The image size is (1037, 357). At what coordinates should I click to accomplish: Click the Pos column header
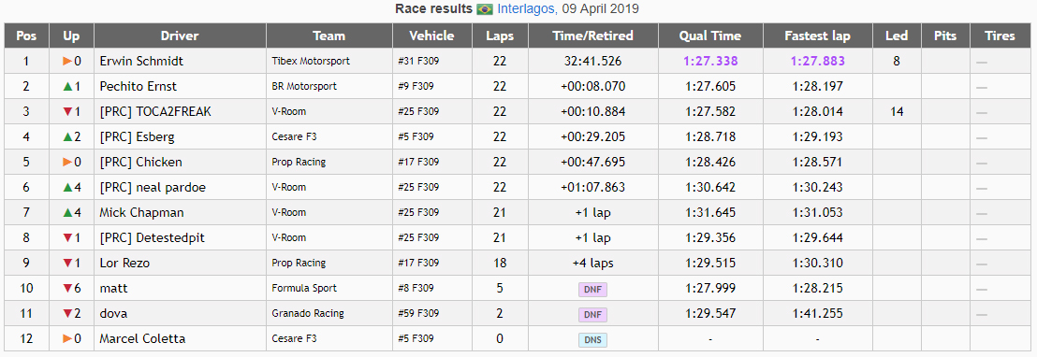coord(26,36)
